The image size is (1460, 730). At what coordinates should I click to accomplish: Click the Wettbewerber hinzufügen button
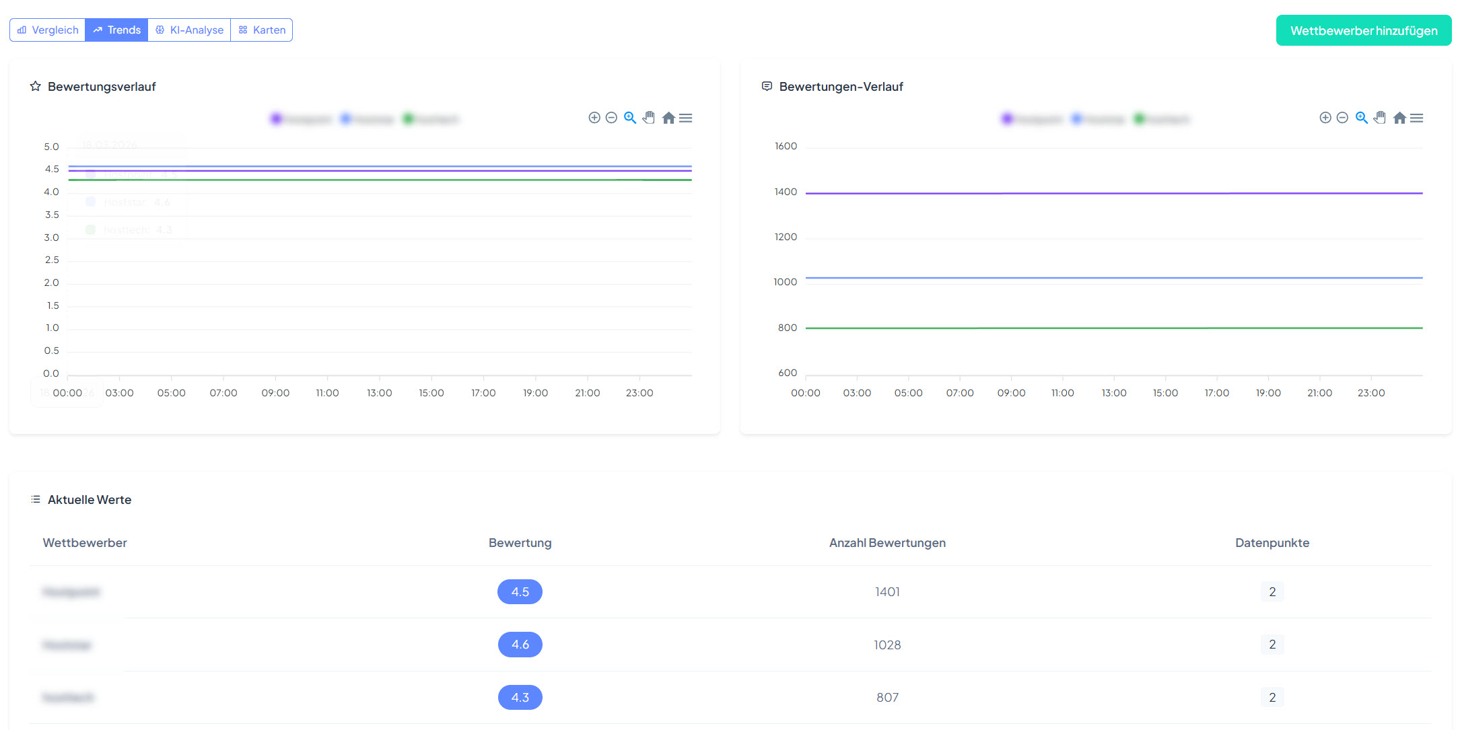point(1363,30)
